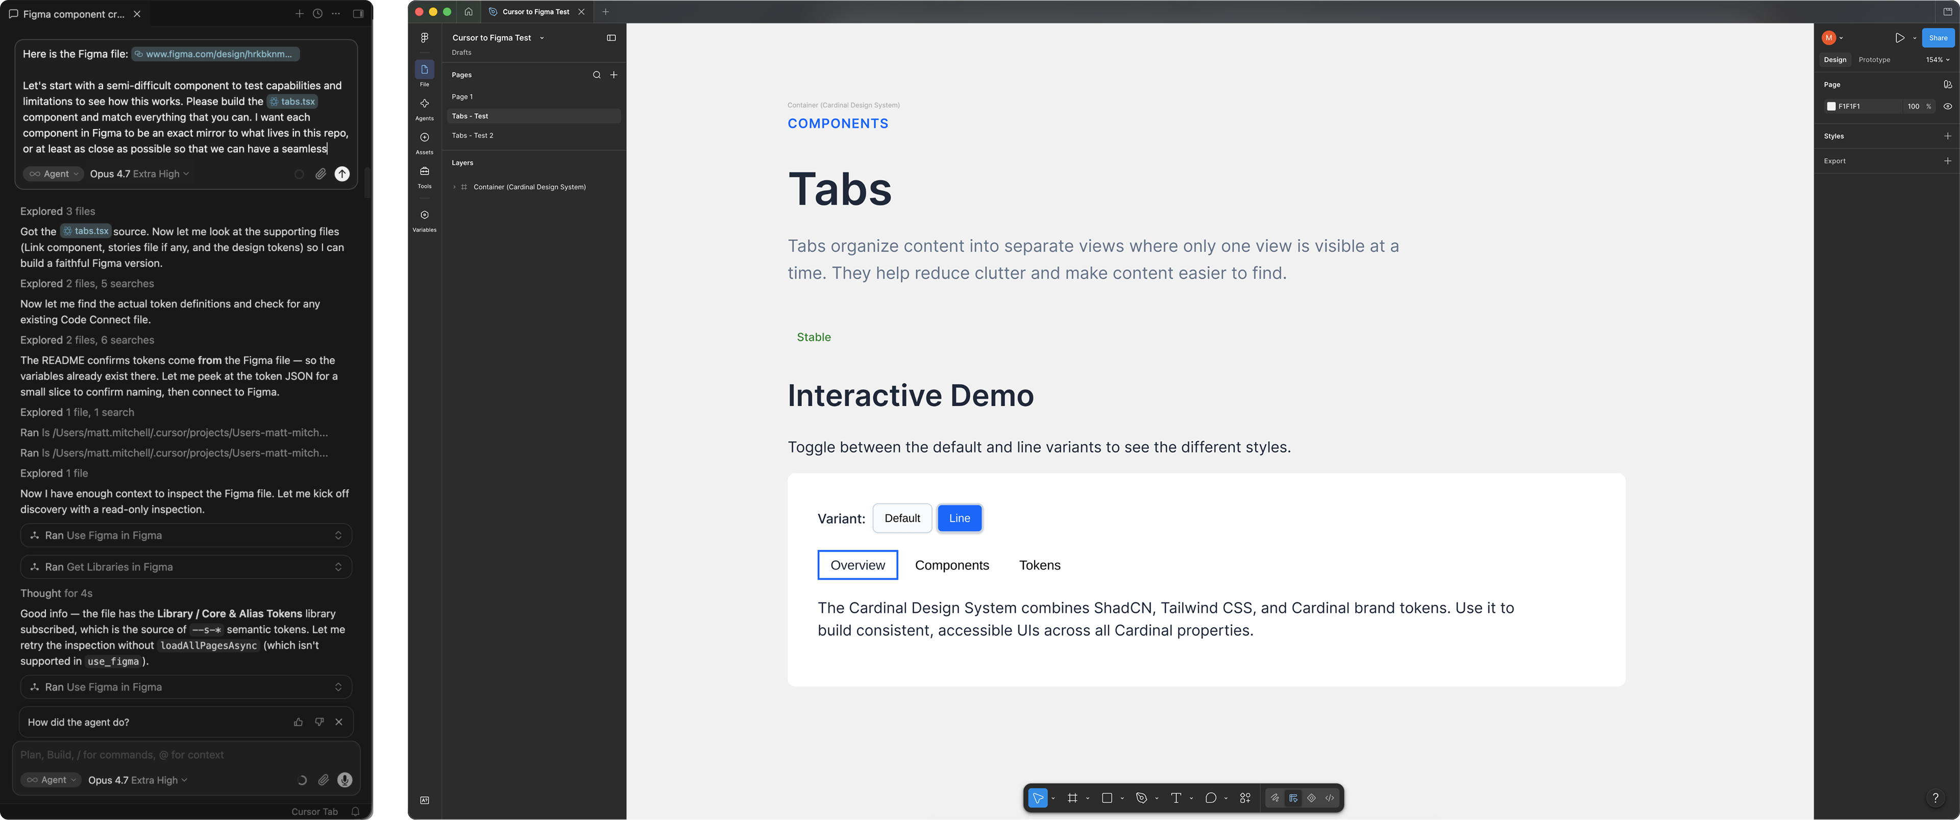Toggle page background visibility eye
1960x820 pixels.
(1947, 107)
